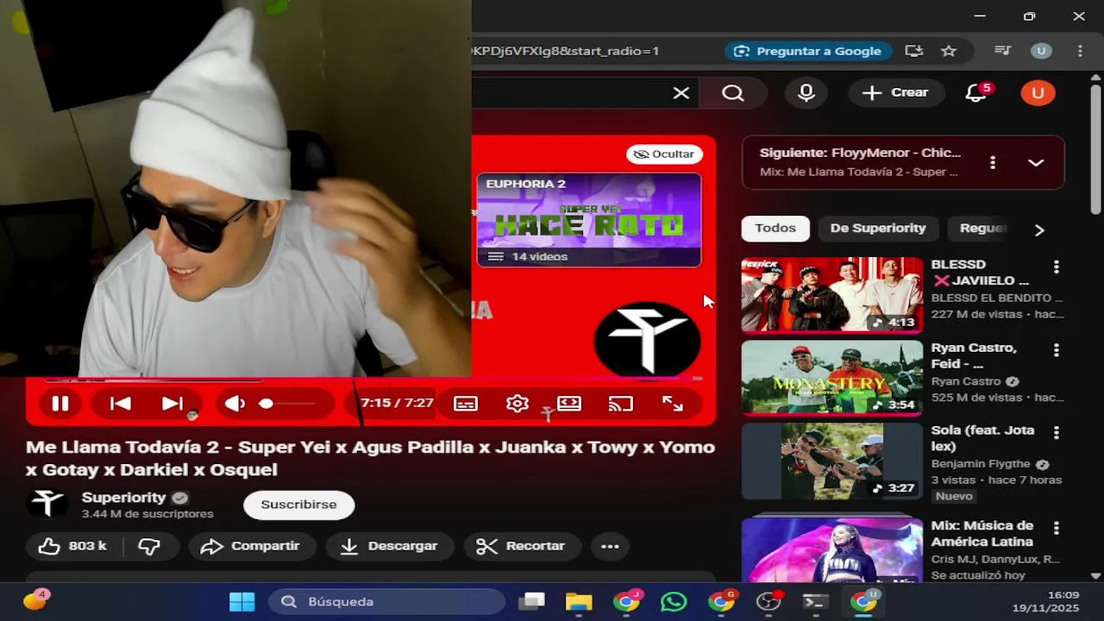Open the terminal app in taskbar
Viewport: 1104px width, 621px height.
pos(815,601)
